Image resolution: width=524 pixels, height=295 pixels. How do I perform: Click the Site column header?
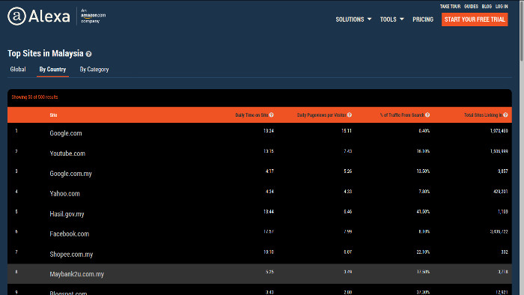[x=53, y=115]
